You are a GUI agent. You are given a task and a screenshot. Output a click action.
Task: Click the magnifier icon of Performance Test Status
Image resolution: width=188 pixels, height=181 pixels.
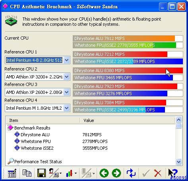tap(11, 161)
